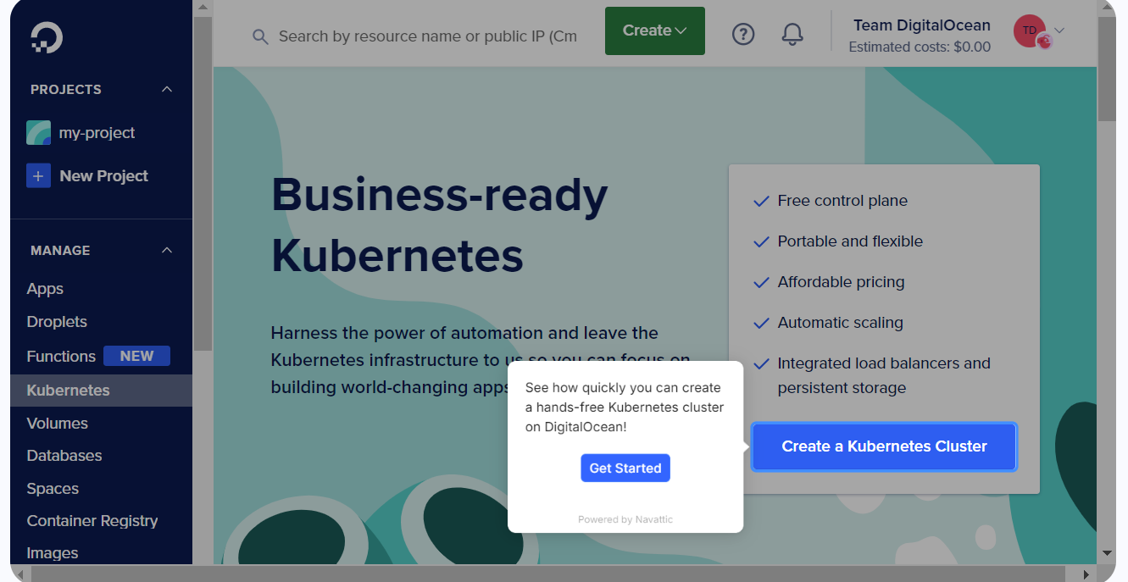Click the Free control plane feature text
Image resolution: width=1128 pixels, height=582 pixels.
point(842,201)
